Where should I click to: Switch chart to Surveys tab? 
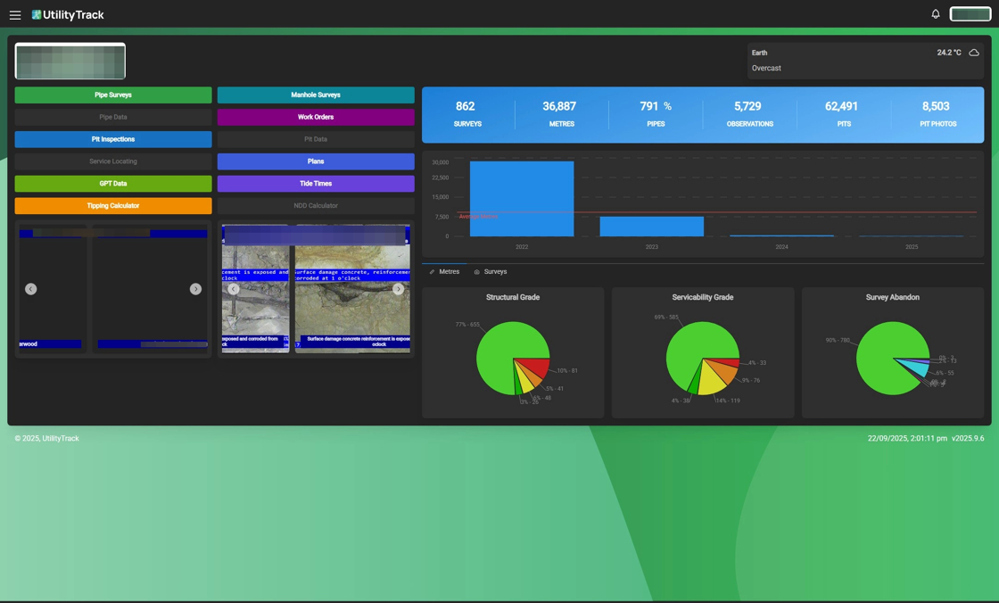[x=491, y=271]
